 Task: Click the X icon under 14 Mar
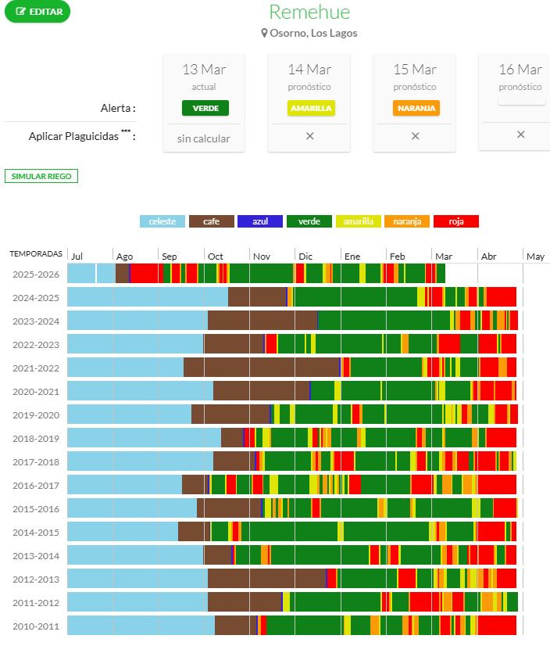310,136
